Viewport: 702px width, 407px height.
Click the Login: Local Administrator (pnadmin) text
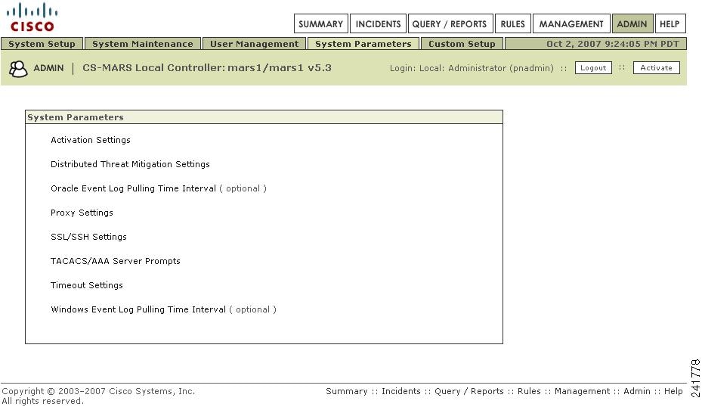click(x=472, y=68)
